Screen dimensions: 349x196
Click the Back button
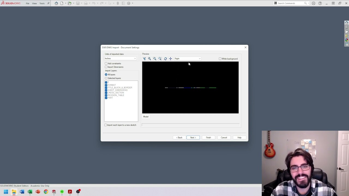coord(179,137)
